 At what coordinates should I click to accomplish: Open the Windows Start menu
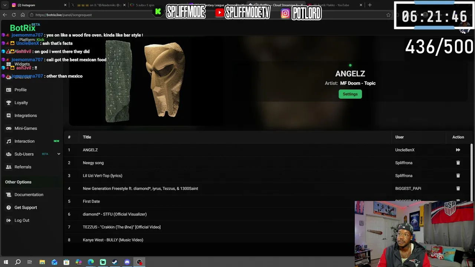(6, 262)
